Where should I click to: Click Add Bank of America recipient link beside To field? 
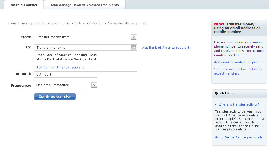(166, 48)
